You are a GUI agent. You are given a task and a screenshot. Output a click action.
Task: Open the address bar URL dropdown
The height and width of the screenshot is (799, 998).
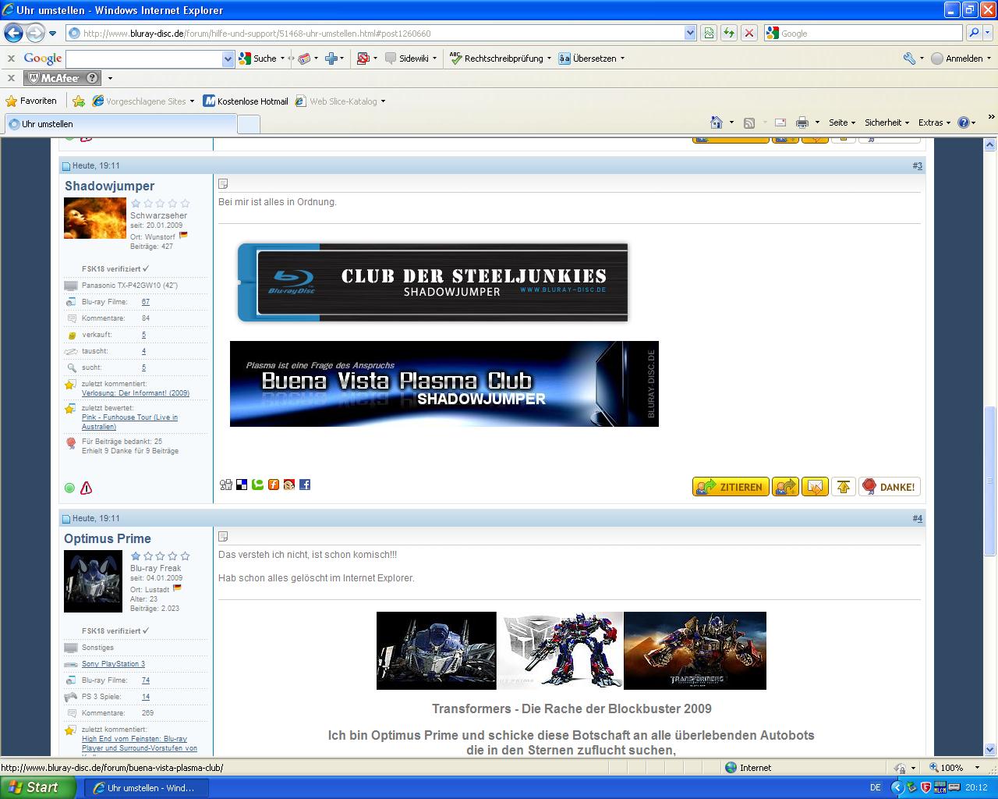click(x=690, y=33)
